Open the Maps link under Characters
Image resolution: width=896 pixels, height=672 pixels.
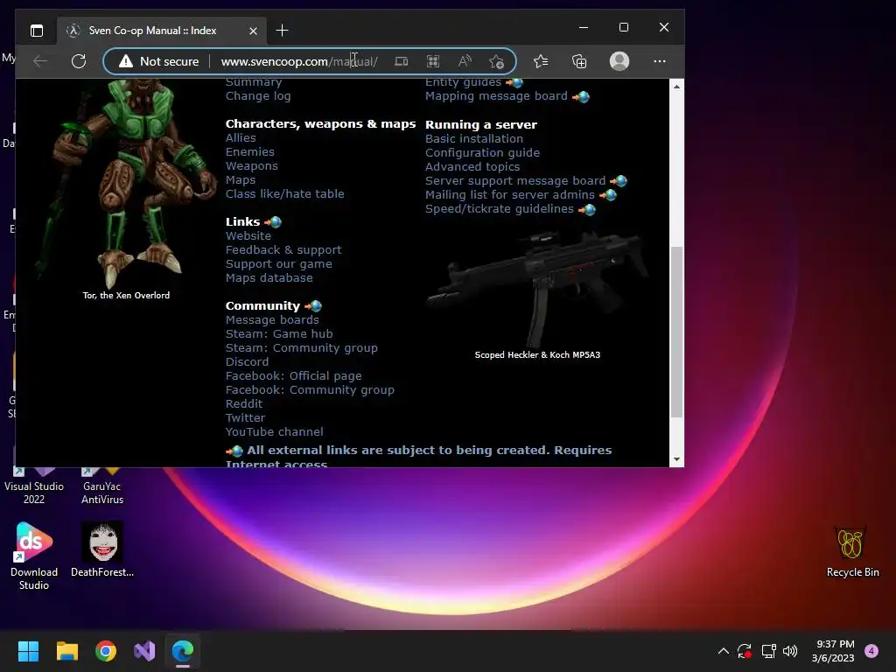[241, 180]
